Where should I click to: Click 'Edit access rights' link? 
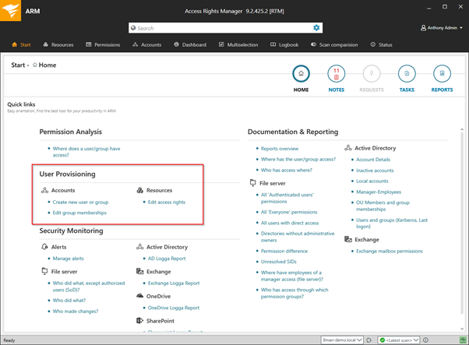[x=167, y=202]
